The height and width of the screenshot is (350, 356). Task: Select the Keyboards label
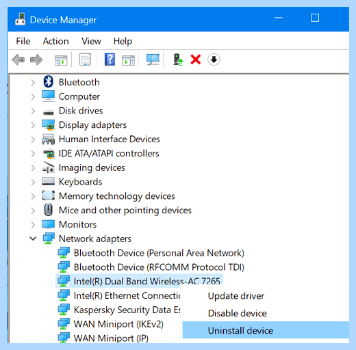coord(80,182)
